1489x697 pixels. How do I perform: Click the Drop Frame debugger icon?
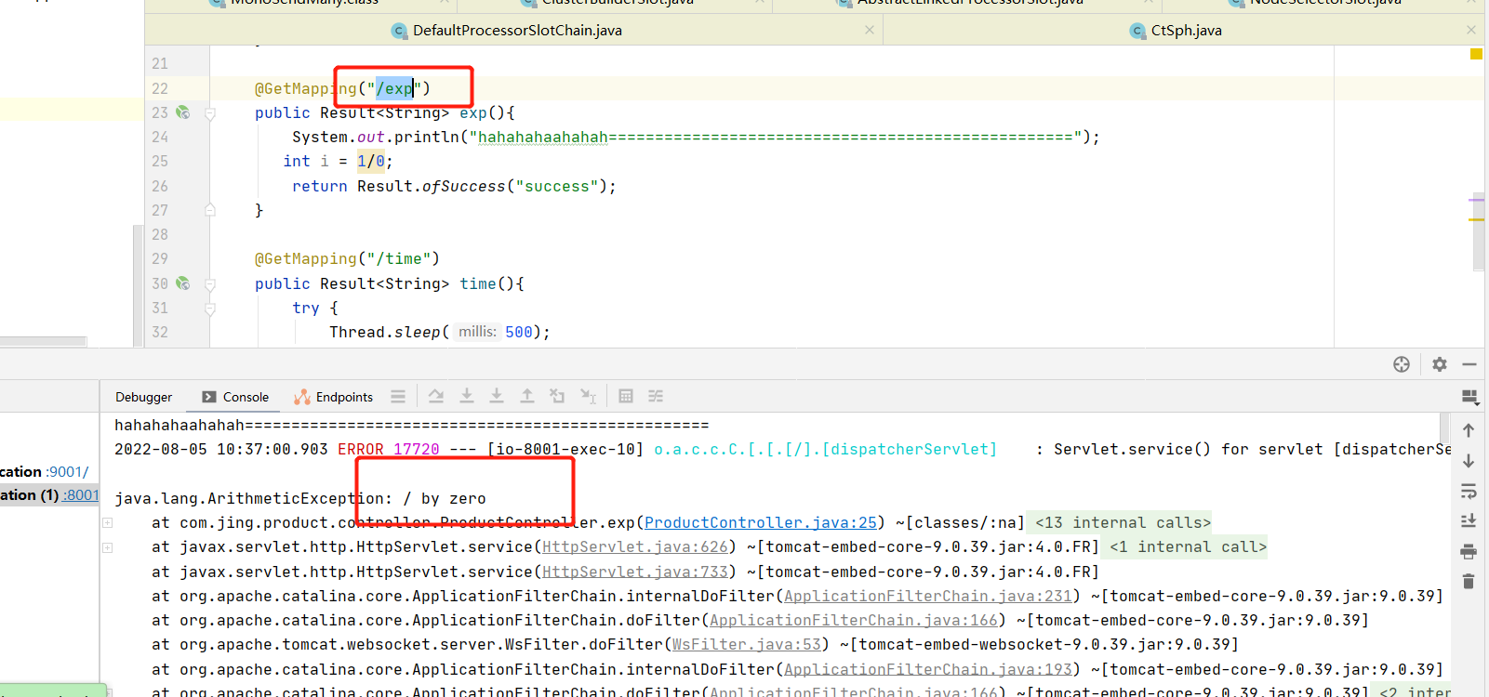557,396
